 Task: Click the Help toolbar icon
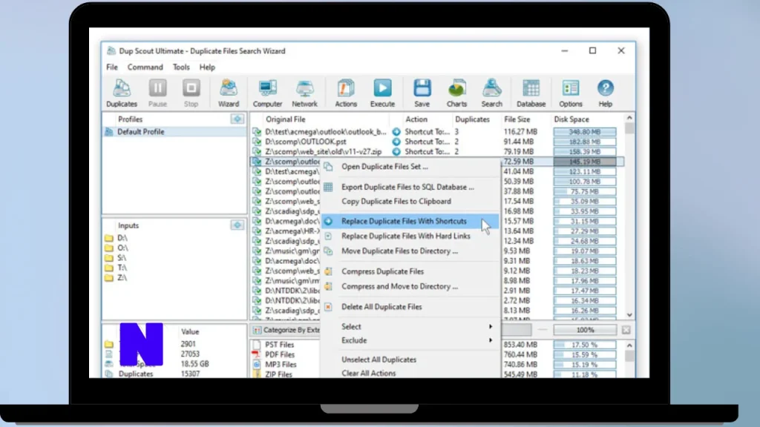pos(605,93)
